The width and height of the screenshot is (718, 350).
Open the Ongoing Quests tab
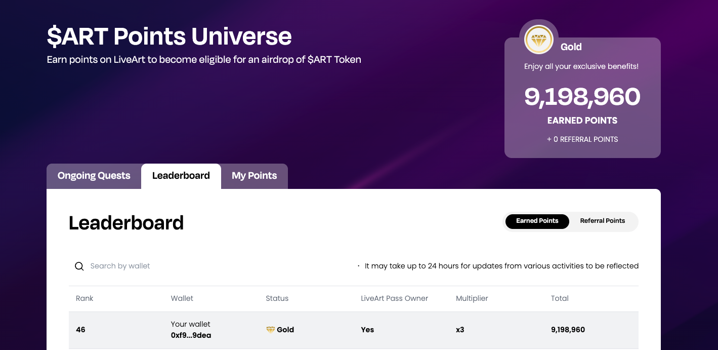coord(94,176)
